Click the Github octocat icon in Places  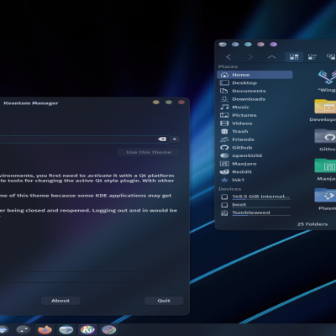coord(224,147)
